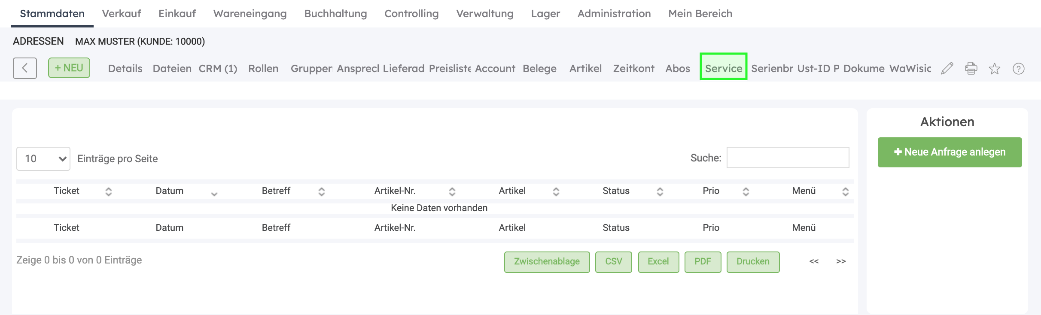Select the CRM (1) tab
1041x315 pixels.
point(218,69)
